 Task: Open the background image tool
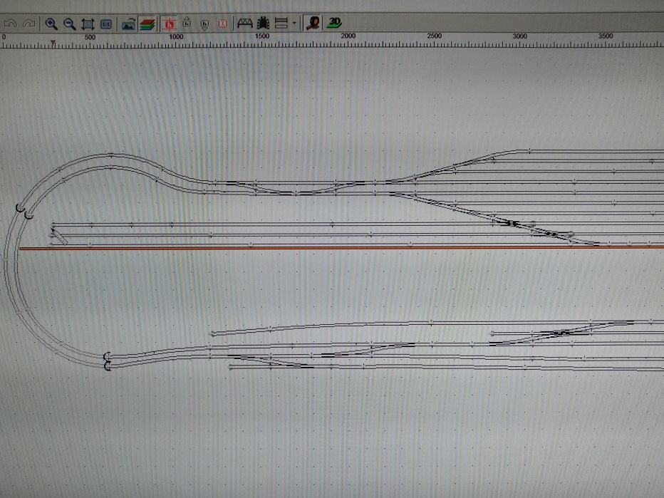point(129,24)
